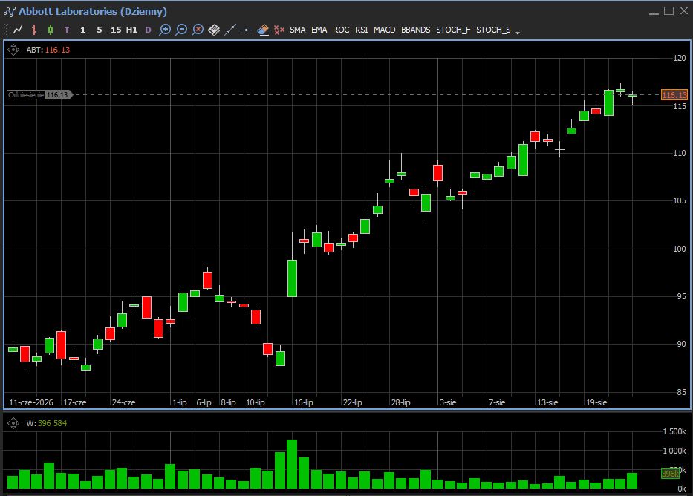
Task: Expand the toolbar overflow arrow after STOCH_S
Action: tap(518, 32)
